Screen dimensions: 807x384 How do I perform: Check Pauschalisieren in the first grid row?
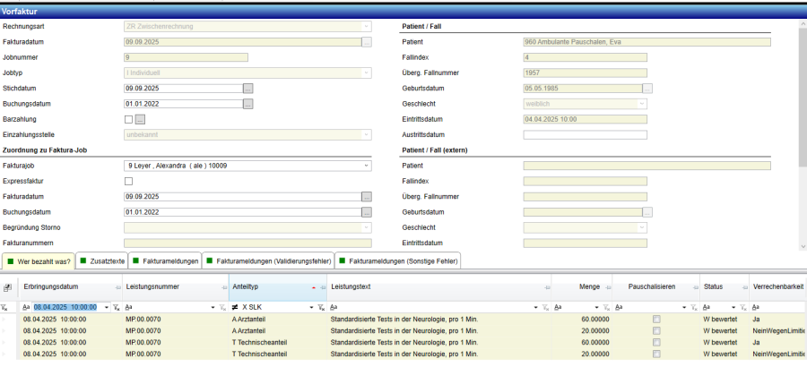pyautogui.click(x=657, y=319)
